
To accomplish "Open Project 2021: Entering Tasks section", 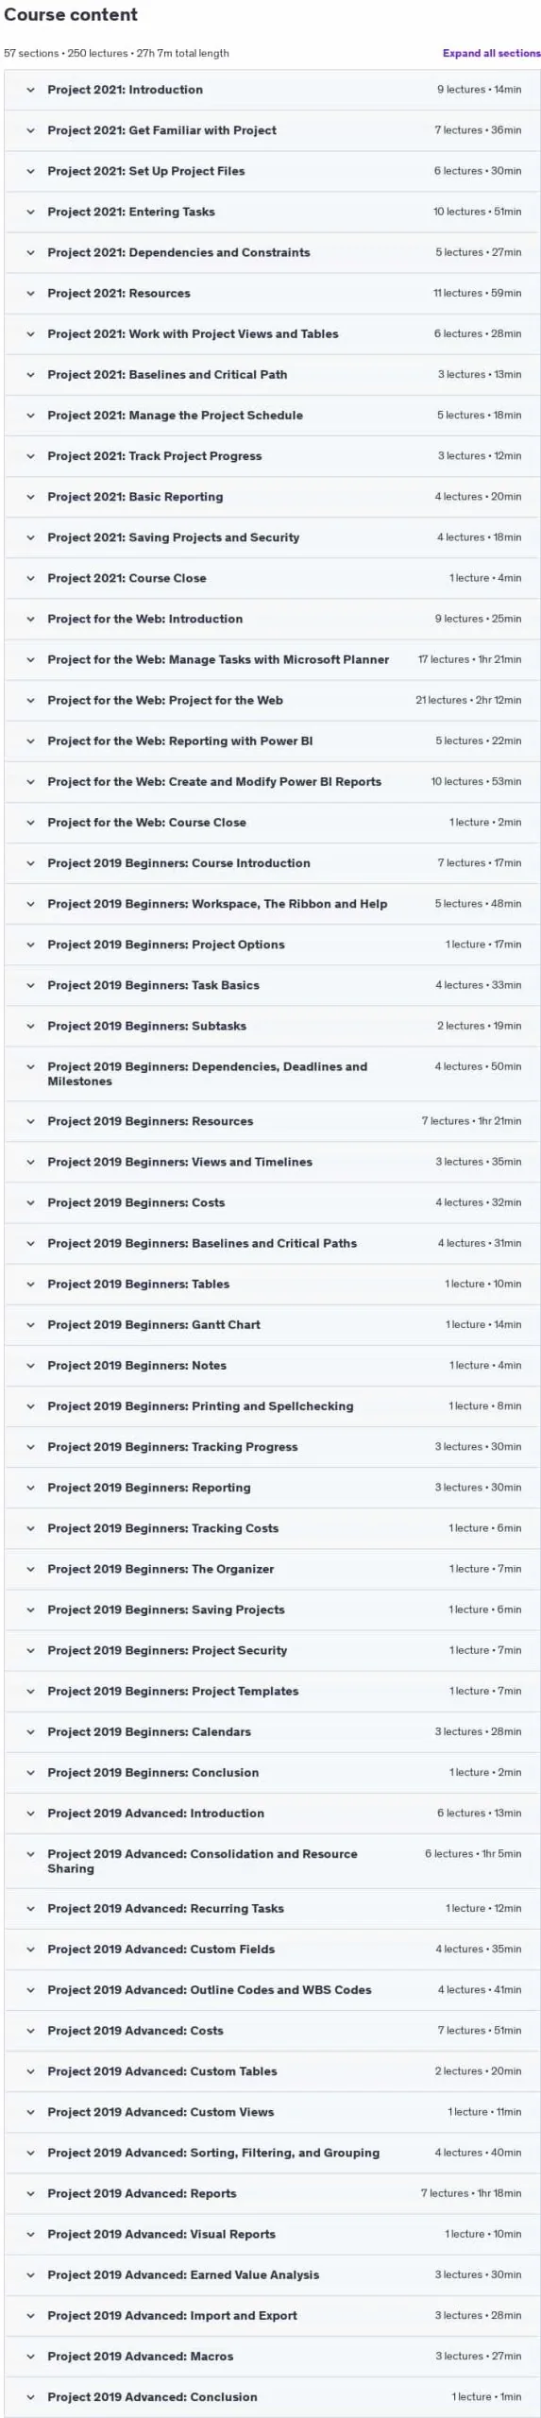I will [x=272, y=212].
